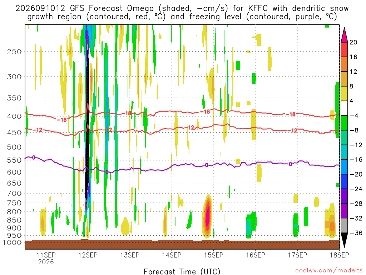Click the 12SEP time axis label
366x275 pixels.
88,255
